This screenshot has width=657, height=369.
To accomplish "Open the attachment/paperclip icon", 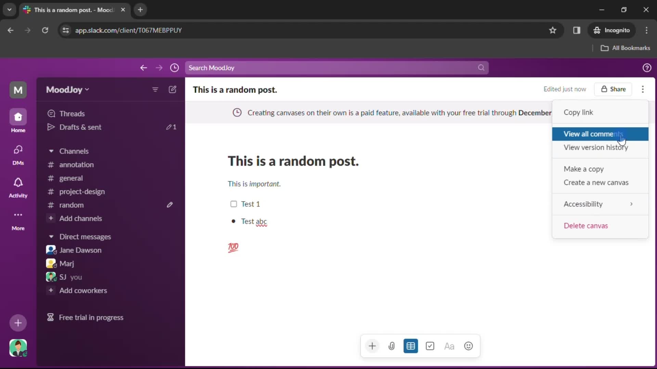I will pyautogui.click(x=391, y=346).
